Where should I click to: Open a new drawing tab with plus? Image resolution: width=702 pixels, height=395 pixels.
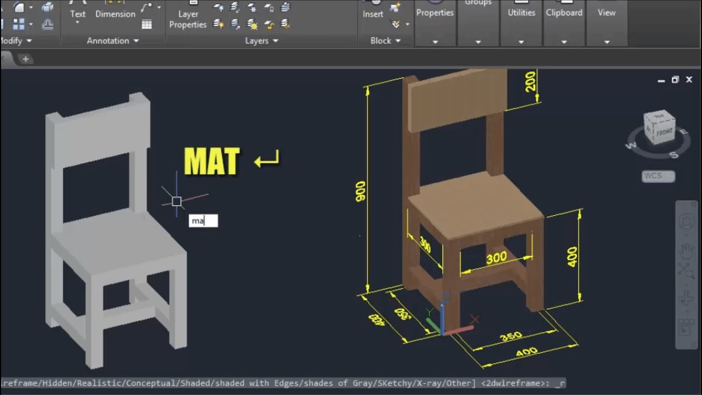pos(25,59)
